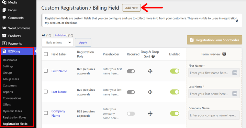Open Registration Roles in B2BKing submenu
This screenshot has height=128, width=246.
click(x=15, y=118)
